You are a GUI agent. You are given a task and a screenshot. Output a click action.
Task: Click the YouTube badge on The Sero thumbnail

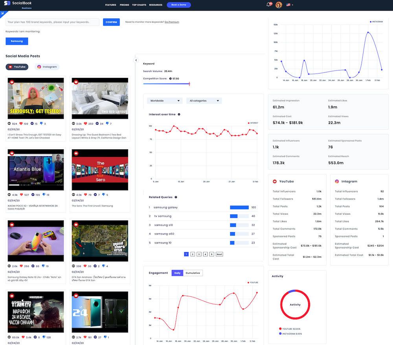[x=76, y=153]
